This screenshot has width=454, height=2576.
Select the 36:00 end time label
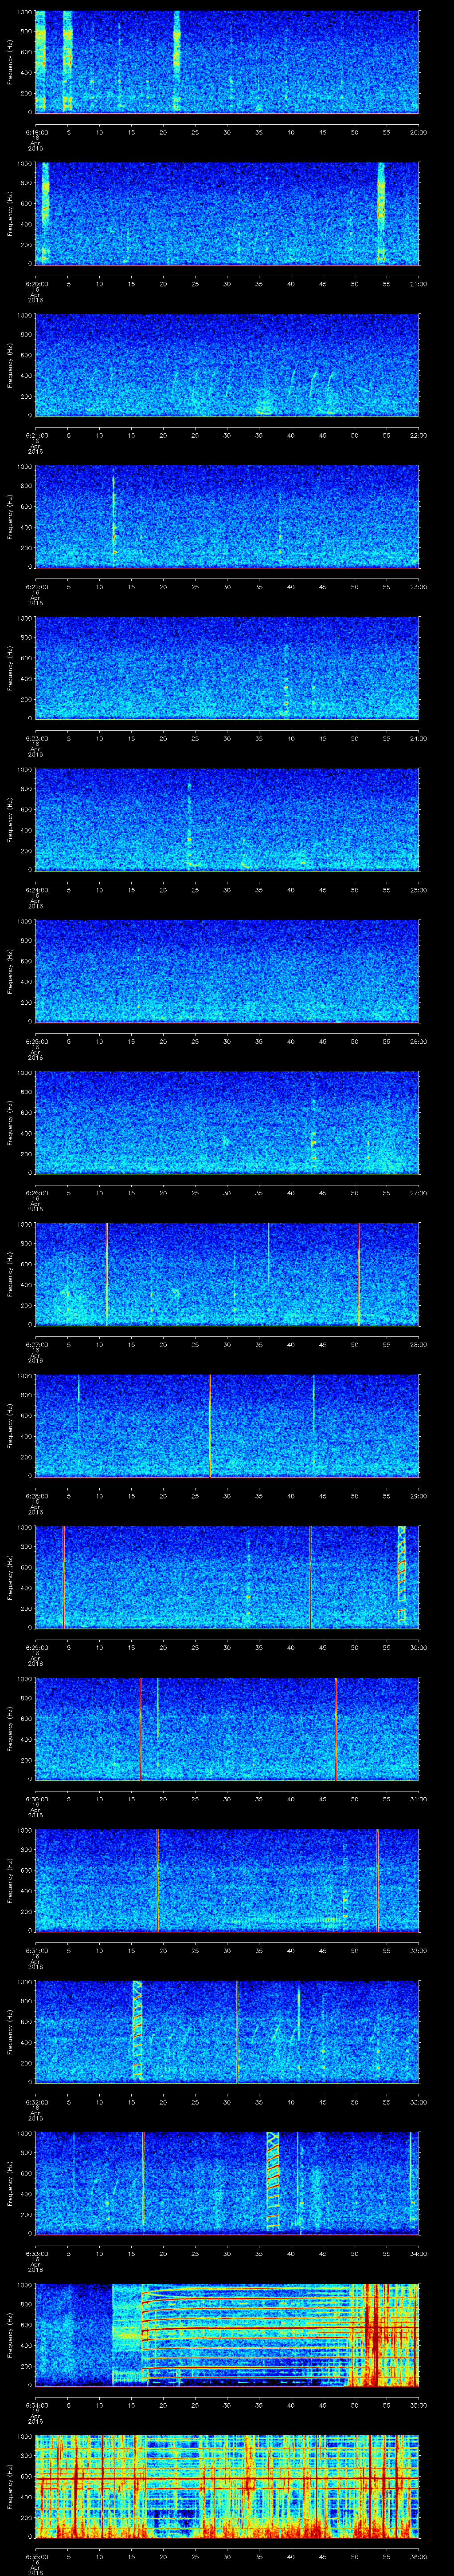[418, 2557]
